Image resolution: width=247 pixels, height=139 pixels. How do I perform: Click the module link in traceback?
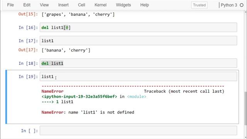pyautogui.click(x=137, y=97)
